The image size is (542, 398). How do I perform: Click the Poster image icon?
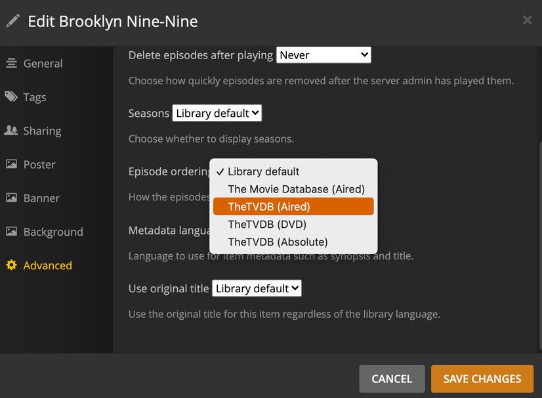(11, 164)
